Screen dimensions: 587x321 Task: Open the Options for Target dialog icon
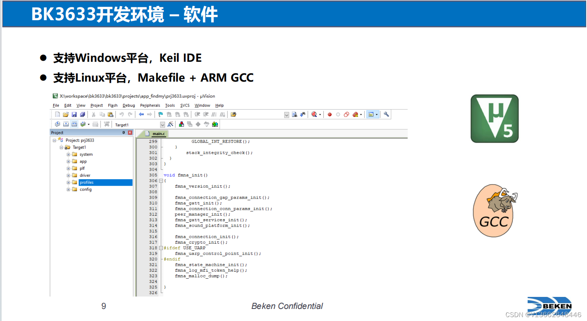(x=170, y=124)
